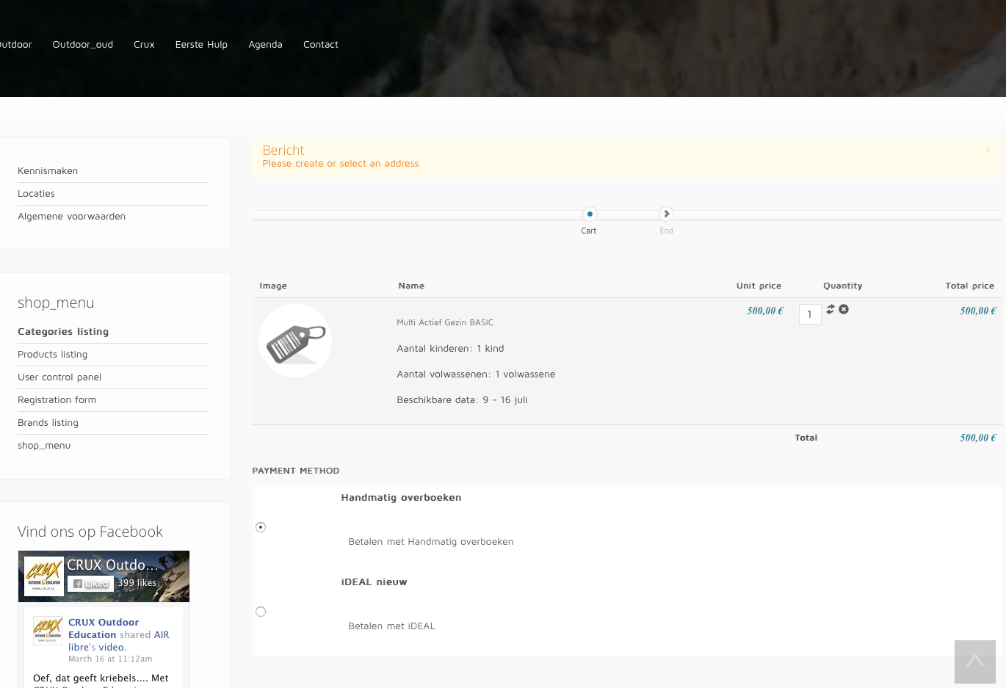Viewport: 1006px width, 688px height.
Task: Open CRUX Outdoor Education Facebook post link
Action: point(103,629)
